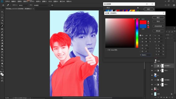Open the sample layers dropdown in options bar
The image size is (176, 99).
(41, 5)
